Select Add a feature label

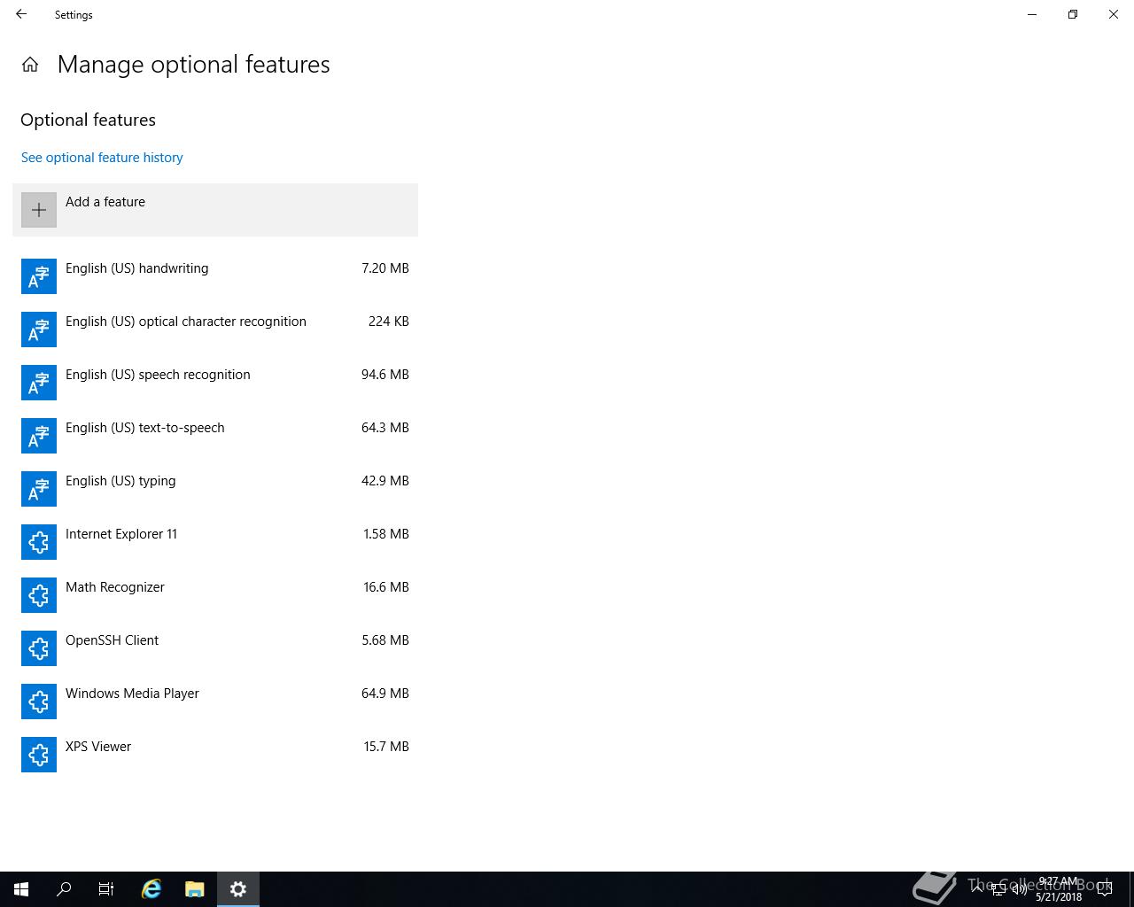pyautogui.click(x=105, y=202)
